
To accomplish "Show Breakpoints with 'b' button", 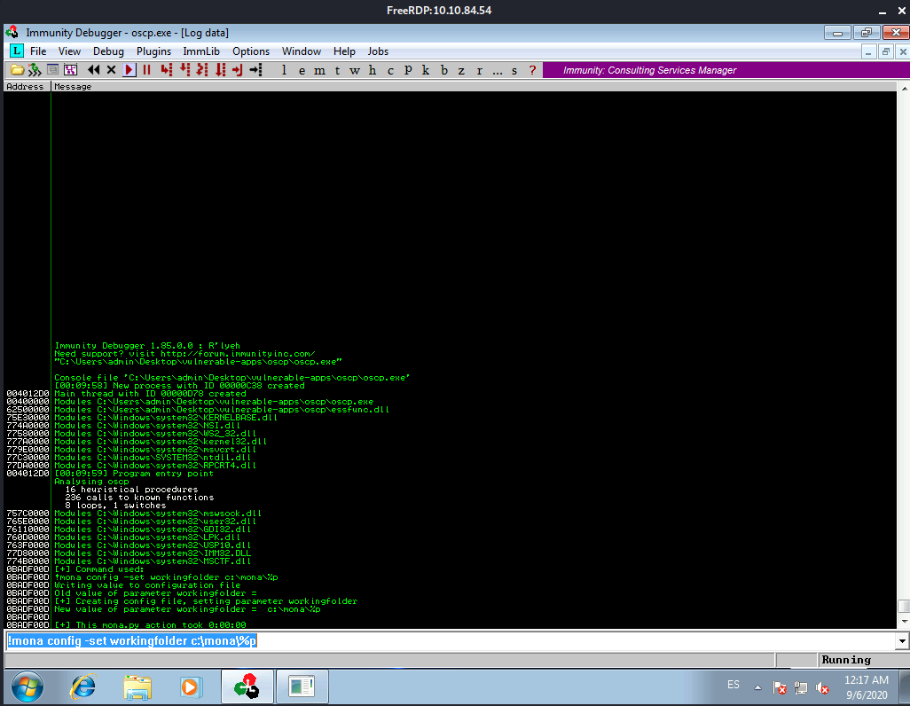I will click(444, 70).
